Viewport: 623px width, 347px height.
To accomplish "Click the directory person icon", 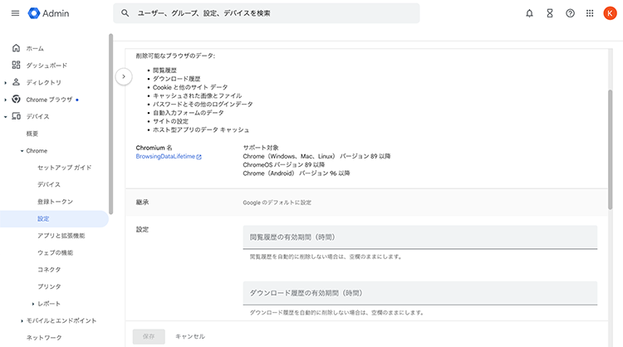I will tap(16, 82).
